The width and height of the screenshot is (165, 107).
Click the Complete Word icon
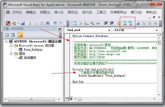[98, 23]
